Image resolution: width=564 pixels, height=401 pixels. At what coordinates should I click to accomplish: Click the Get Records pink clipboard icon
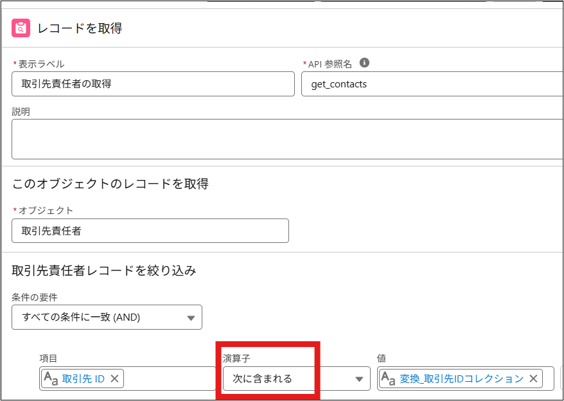[21, 28]
